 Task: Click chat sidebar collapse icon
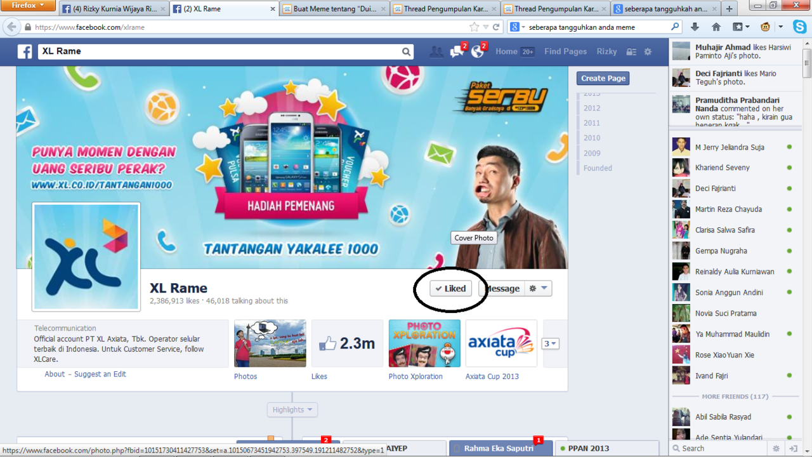pos(793,448)
